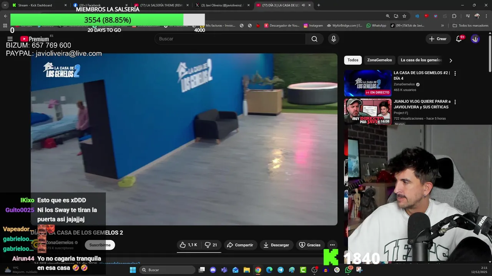Mute the DÍA 3 tab audio
The image size is (492, 276).
pos(303,5)
